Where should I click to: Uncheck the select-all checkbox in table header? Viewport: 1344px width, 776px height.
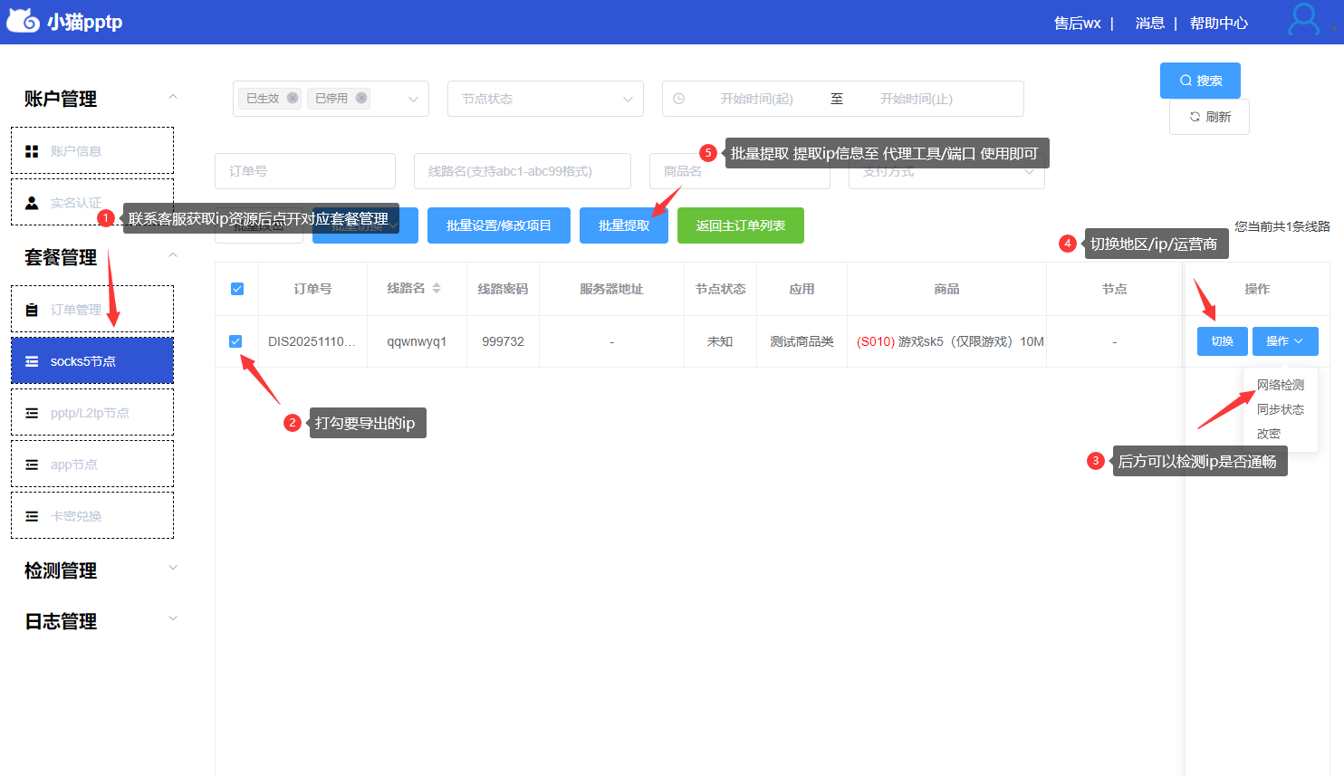pyautogui.click(x=236, y=289)
